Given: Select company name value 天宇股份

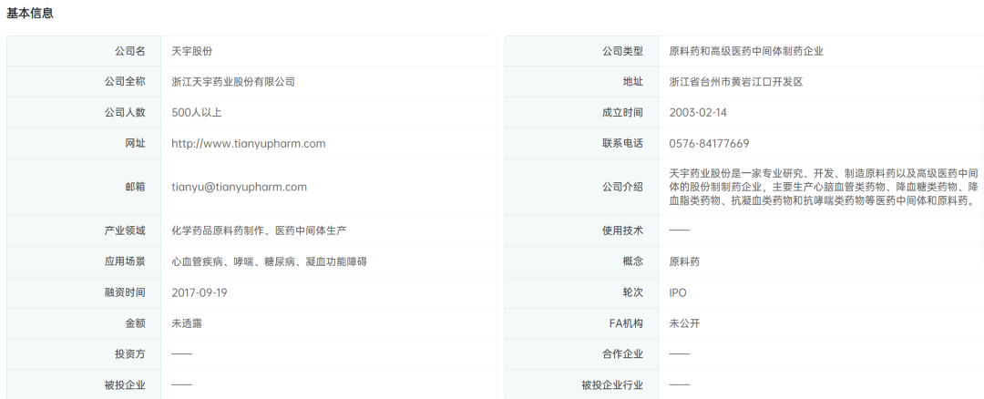Looking at the screenshot, I should pos(192,51).
